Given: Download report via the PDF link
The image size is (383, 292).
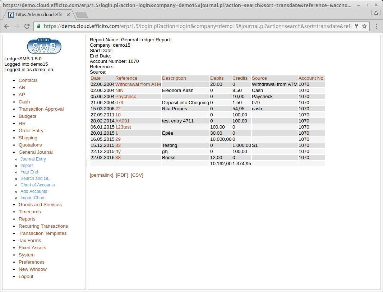Looking at the screenshot, I should 122,175.
